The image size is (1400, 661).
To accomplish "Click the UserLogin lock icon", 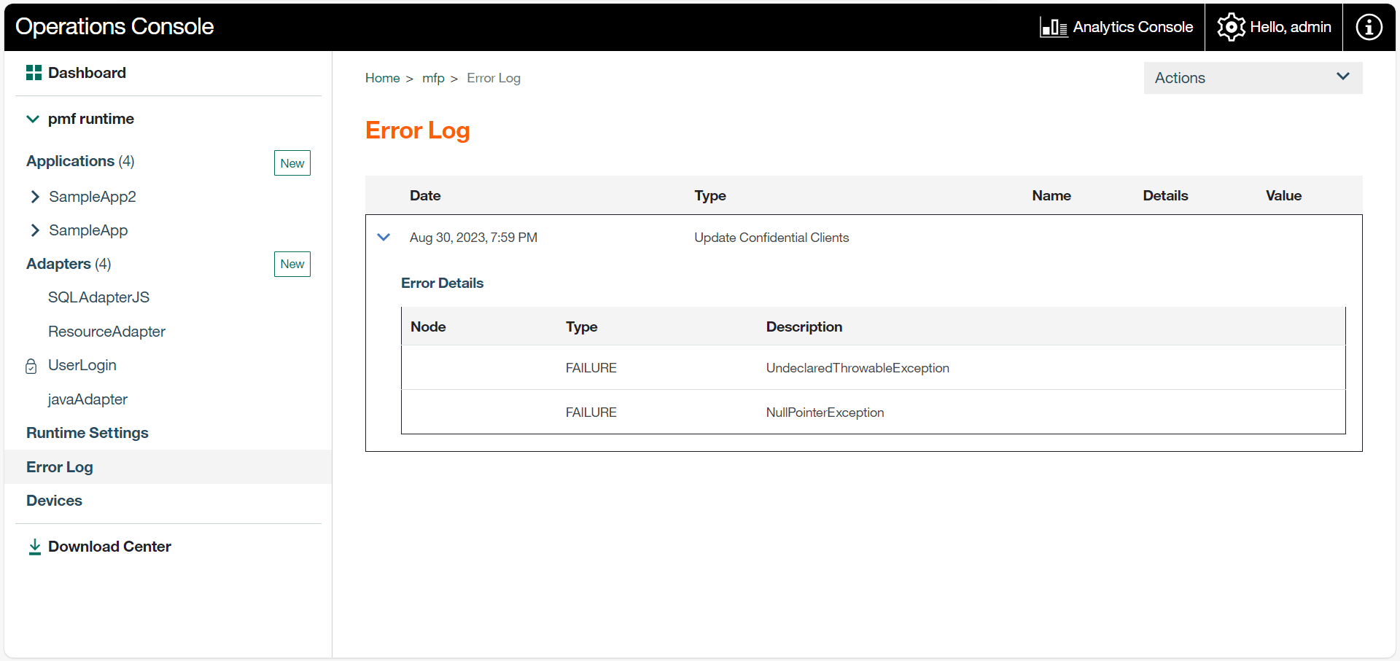I will coord(31,366).
